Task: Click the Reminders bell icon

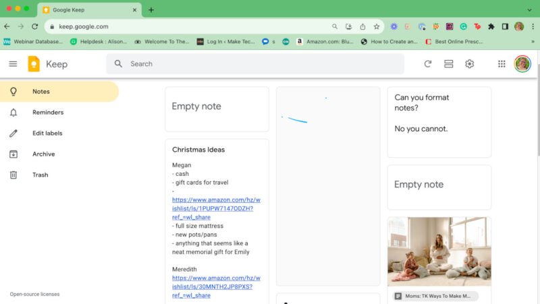Action: (13, 113)
